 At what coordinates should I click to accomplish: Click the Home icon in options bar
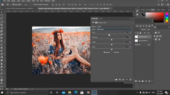click(x=2, y=5)
